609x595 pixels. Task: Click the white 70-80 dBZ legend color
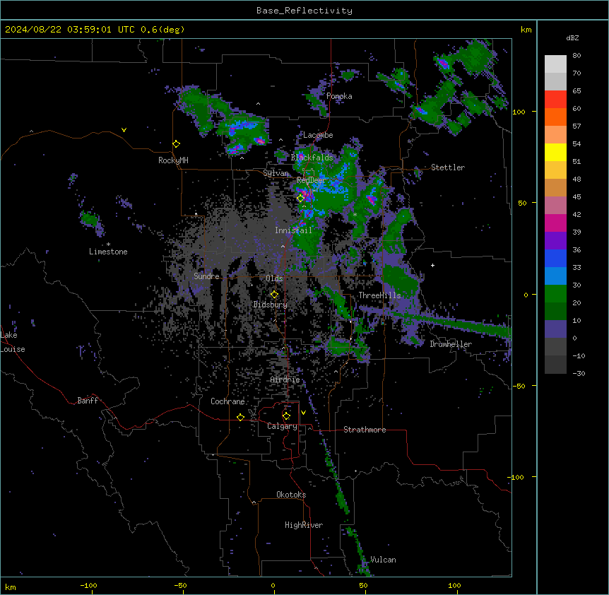tap(555, 64)
